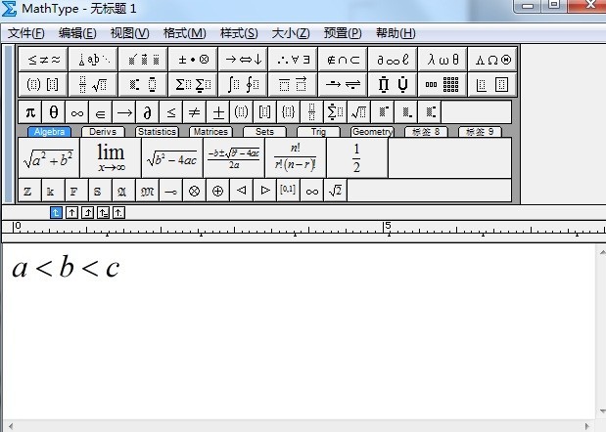Image resolution: width=606 pixels, height=432 pixels.
Task: Switch to the Statistics tab
Action: click(x=157, y=132)
